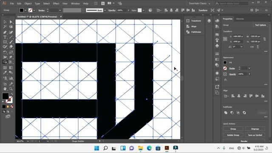
Task: Activate the Shape Builder tool
Action: point(5,62)
